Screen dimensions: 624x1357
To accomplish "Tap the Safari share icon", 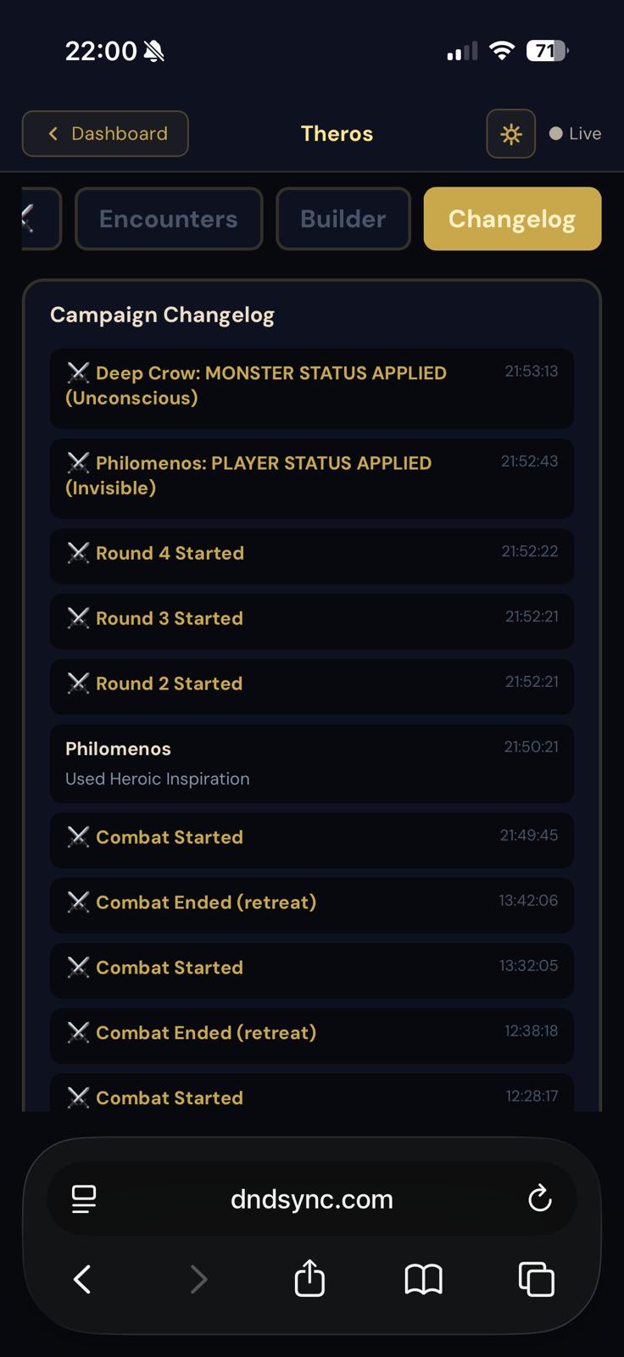I will (x=309, y=1279).
